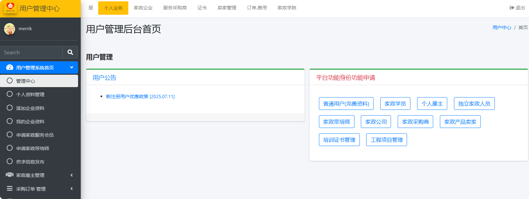The width and height of the screenshot is (529, 199).
Task: Click the 首页 breadcrumb text
Action: pos(523,27)
